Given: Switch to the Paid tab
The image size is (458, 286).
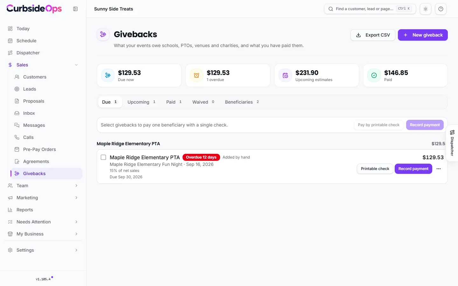Looking at the screenshot, I should point(174,102).
